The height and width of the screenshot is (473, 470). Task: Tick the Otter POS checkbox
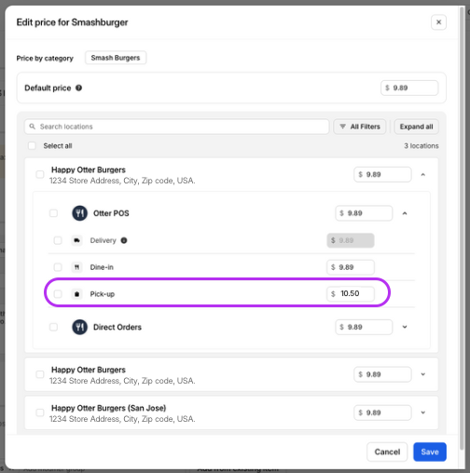[x=53, y=213]
